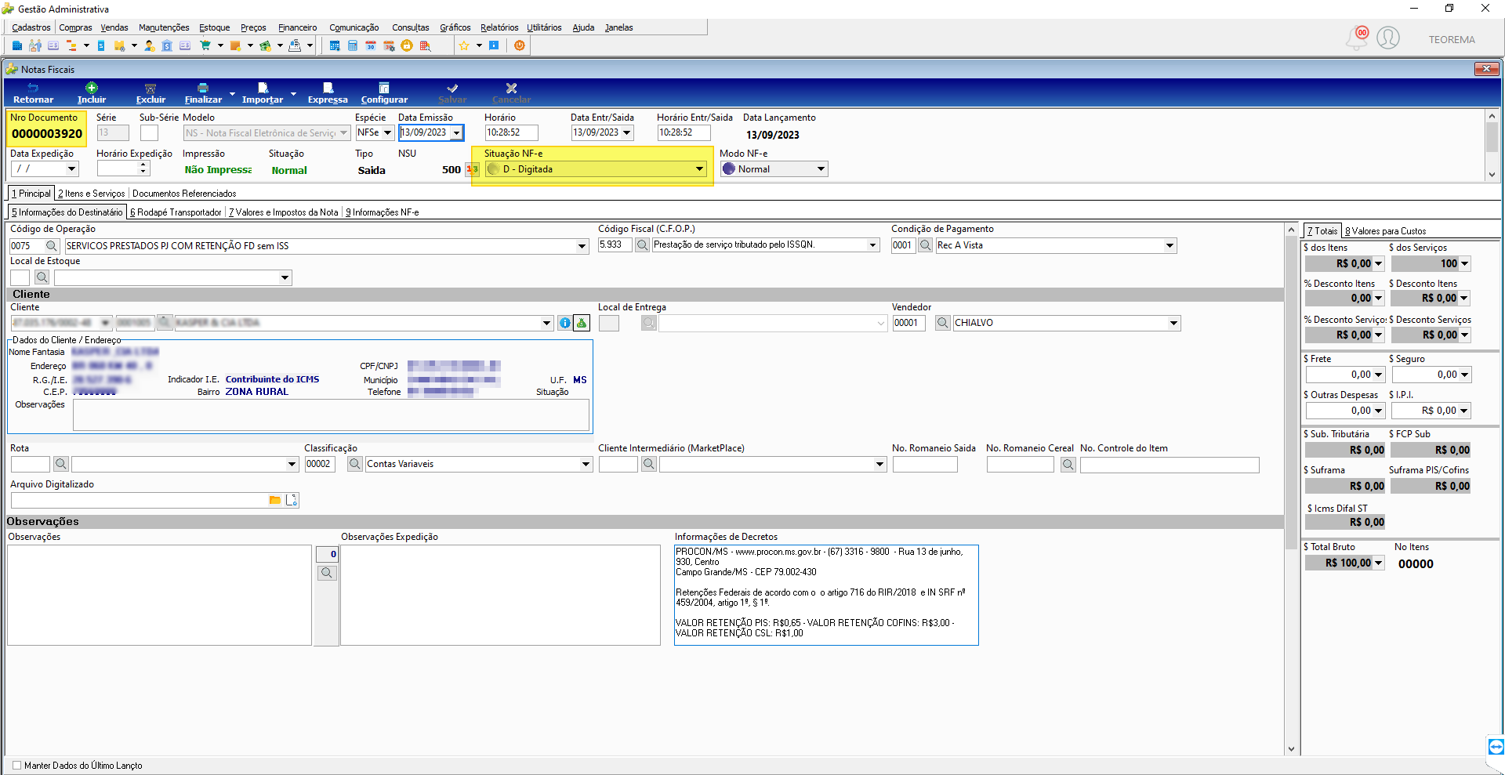Click the blue info icon beside the Cliente field
The width and height of the screenshot is (1505, 775).
pyautogui.click(x=564, y=323)
